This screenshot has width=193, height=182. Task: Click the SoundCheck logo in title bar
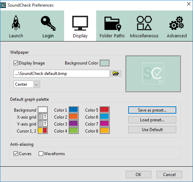(3, 5)
